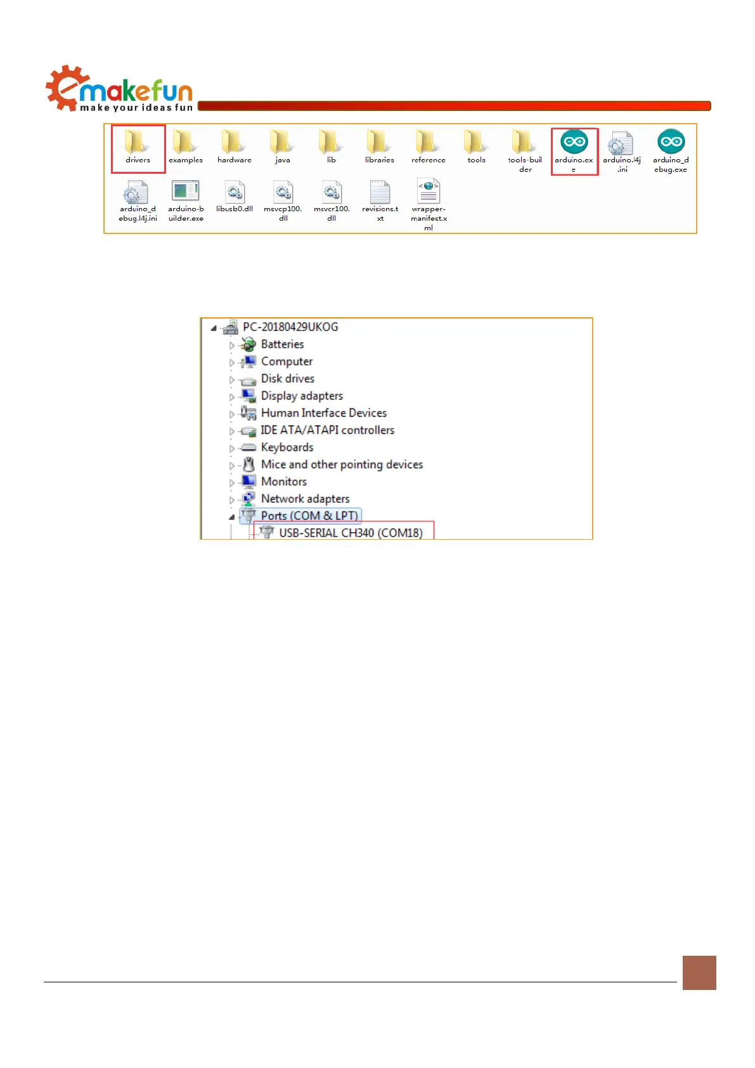Select the Network adapters tree row
Image resolution: width=755 pixels, height=1068 pixels.
[x=306, y=498]
